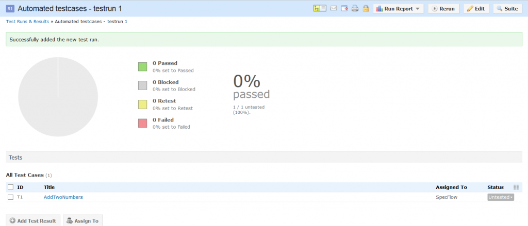This screenshot has width=528, height=226.
Task: Click the Add Test Result button
Action: pos(33,221)
